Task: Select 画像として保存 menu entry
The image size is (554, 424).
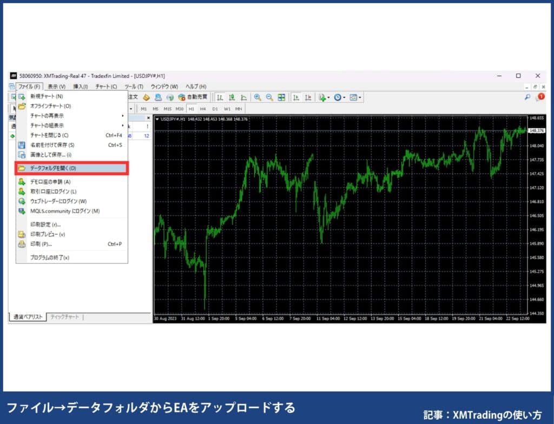Action: coord(72,155)
